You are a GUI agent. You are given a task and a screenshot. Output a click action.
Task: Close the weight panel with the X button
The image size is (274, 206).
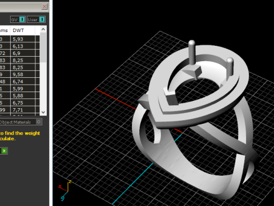coord(45,7)
